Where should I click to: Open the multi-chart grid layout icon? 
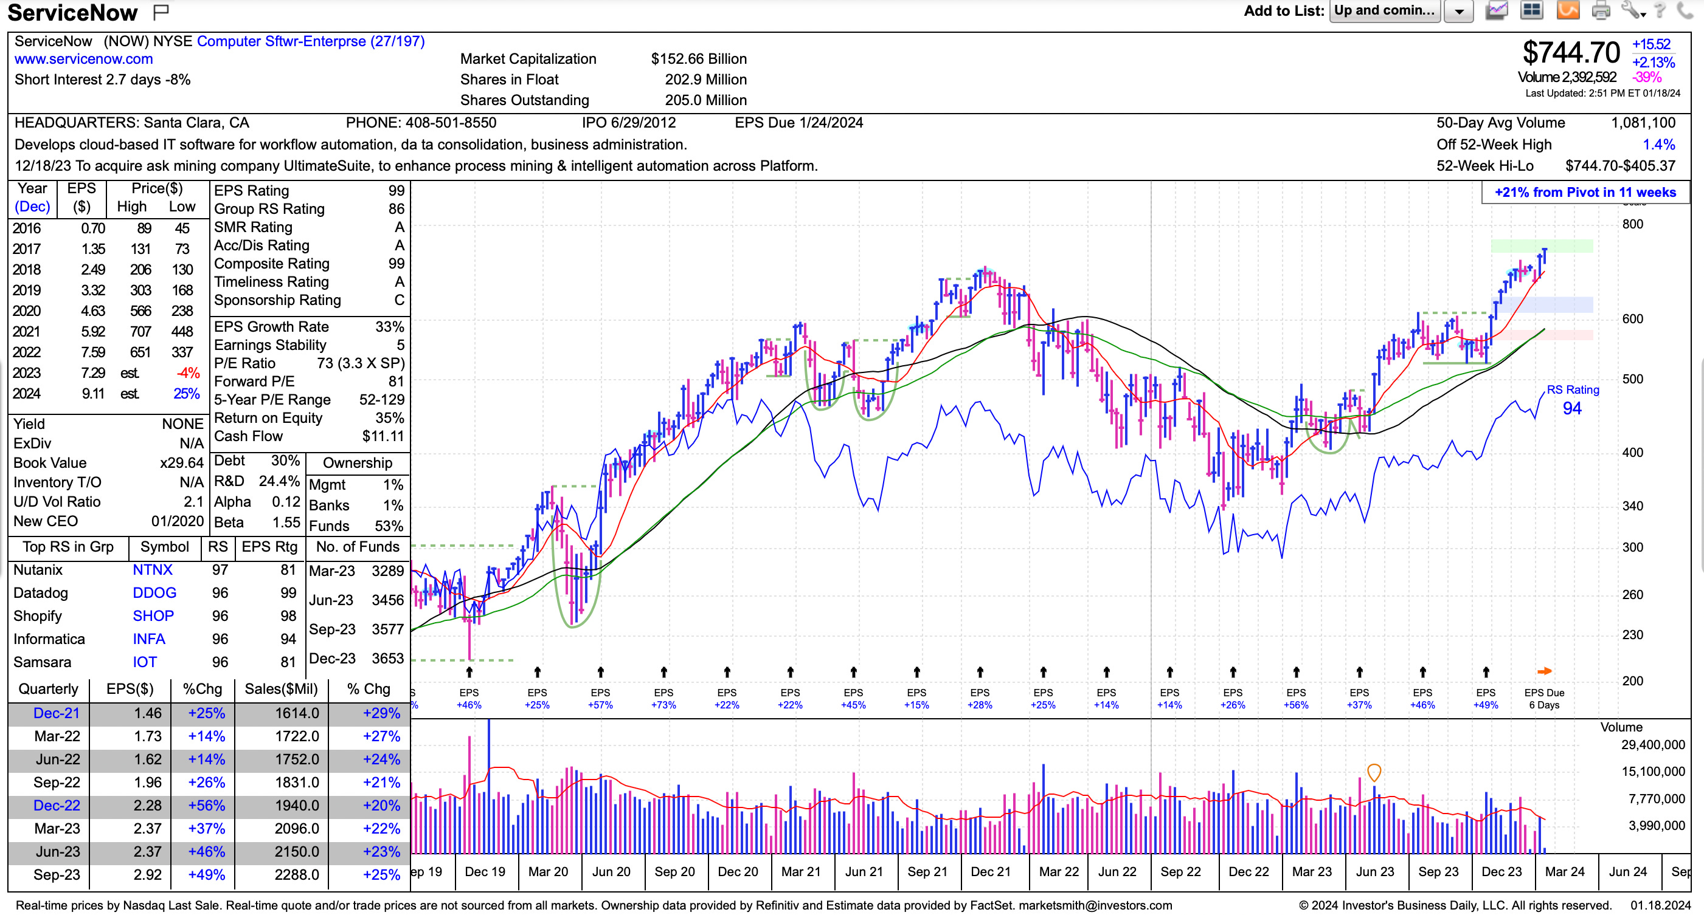point(1532,10)
